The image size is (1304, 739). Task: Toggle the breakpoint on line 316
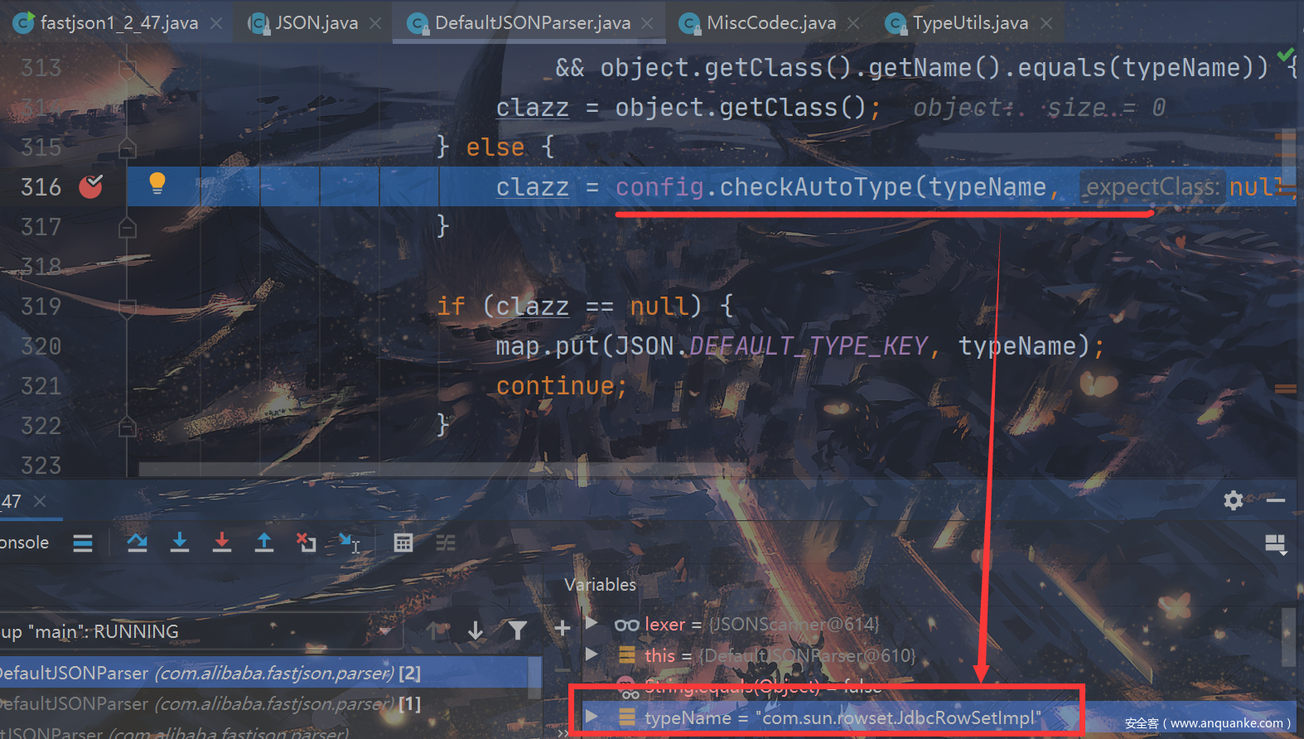pos(90,186)
